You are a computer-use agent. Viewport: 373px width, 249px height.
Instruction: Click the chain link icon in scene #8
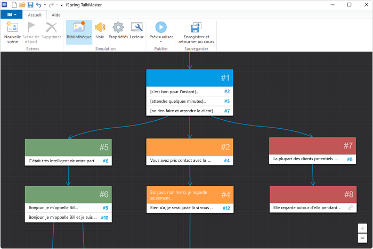(351, 207)
